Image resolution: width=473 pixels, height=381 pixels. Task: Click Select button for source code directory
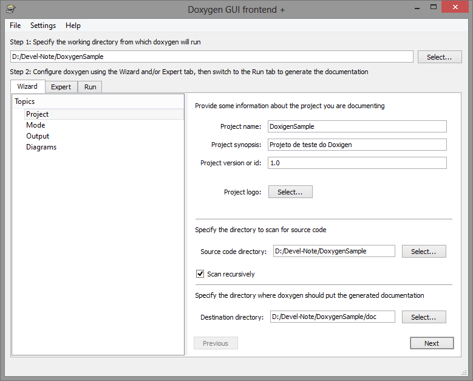(424, 252)
